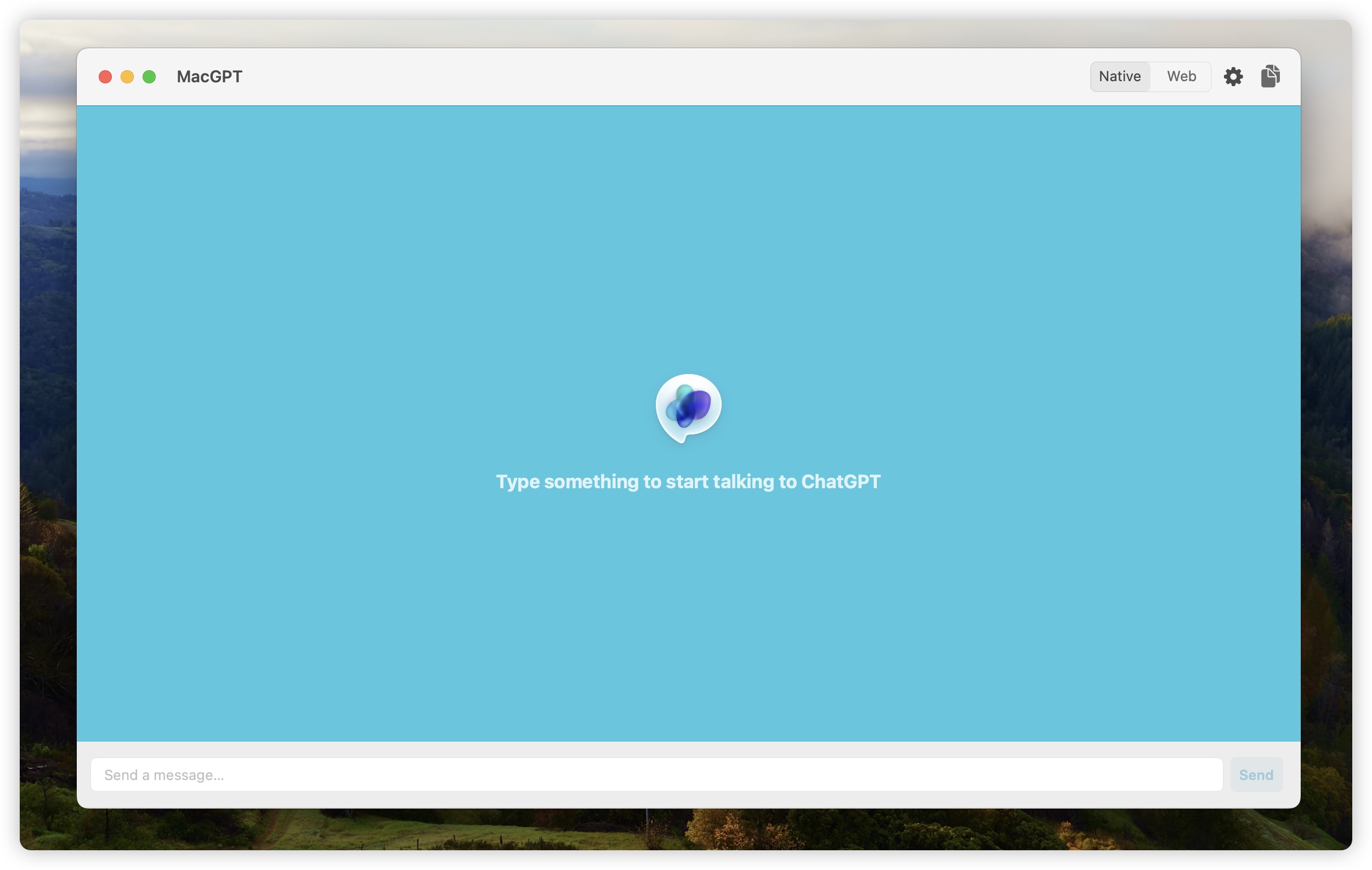Close the MacGPT window with red button
1372x870 pixels.
click(105, 76)
